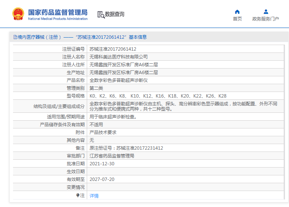Click the document icon before 境内医疗器械
The width and height of the screenshot is (289, 207).
point(15,37)
